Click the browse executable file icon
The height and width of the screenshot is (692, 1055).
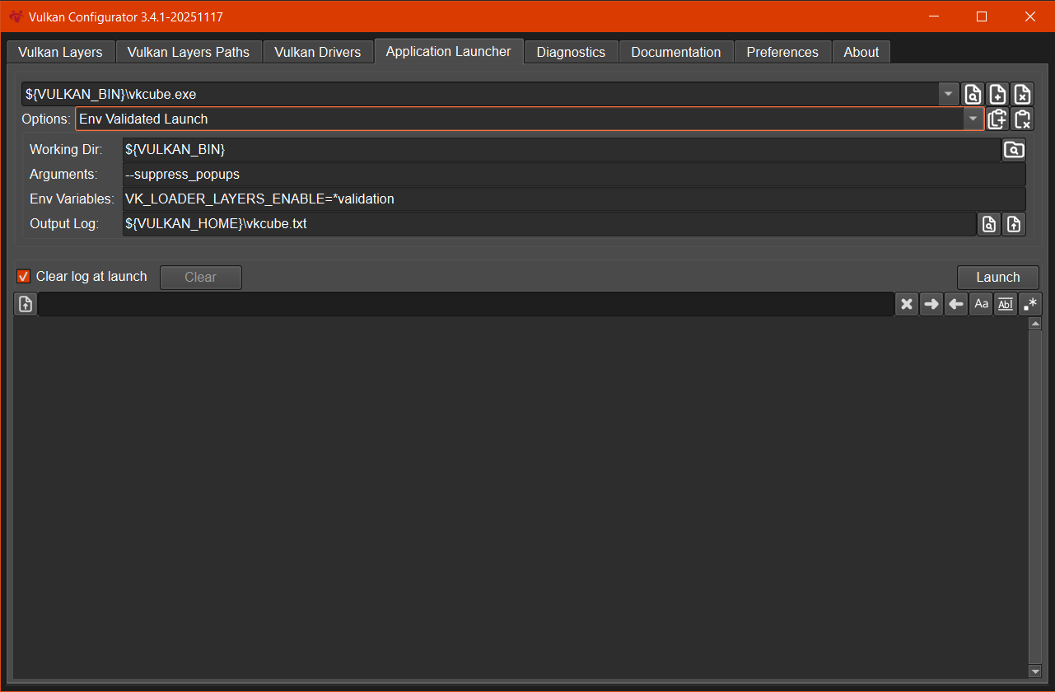click(973, 94)
